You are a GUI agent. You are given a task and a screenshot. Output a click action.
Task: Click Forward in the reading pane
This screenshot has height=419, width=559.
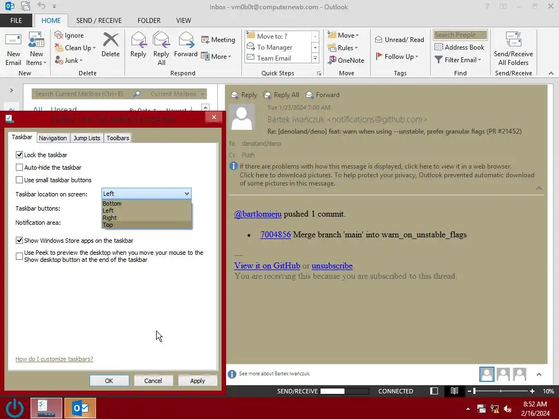323,95
